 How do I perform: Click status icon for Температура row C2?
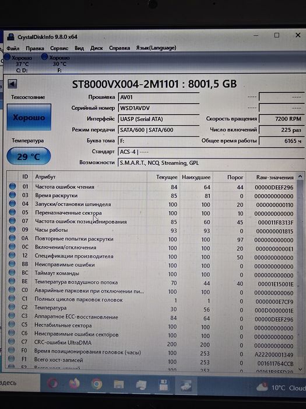point(12,307)
